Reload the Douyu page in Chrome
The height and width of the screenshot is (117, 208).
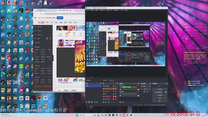[41, 14]
